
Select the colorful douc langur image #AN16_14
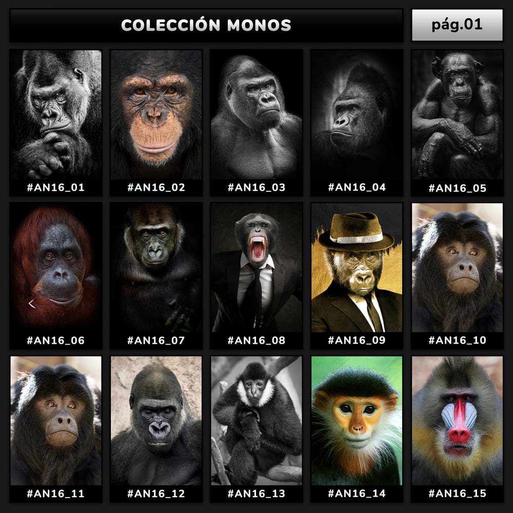pyautogui.click(x=357, y=421)
